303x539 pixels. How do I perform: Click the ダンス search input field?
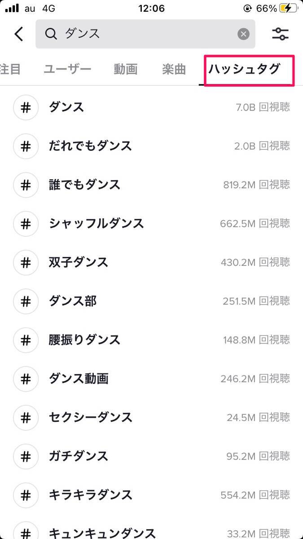[x=148, y=34]
